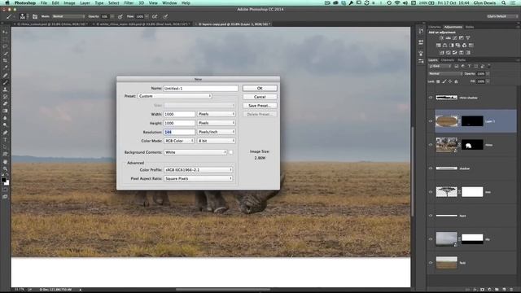Click the Delete layer trash icon
521x293 pixels.
511,290
